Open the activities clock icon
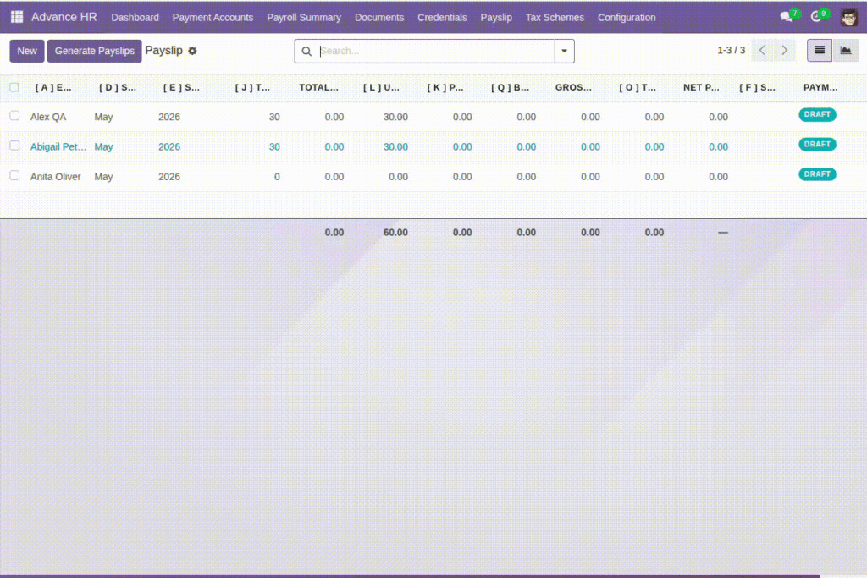This screenshot has height=578, width=867. coord(815,17)
